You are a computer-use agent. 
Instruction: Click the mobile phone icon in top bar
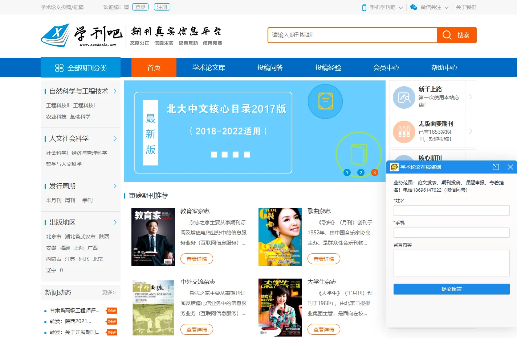point(364,8)
